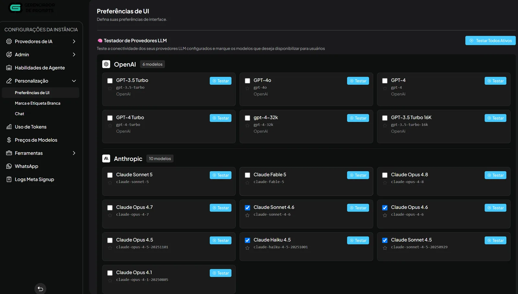Star the GPT-4 model as favorite
Viewport: 518px width, 294px height.
click(385, 88)
